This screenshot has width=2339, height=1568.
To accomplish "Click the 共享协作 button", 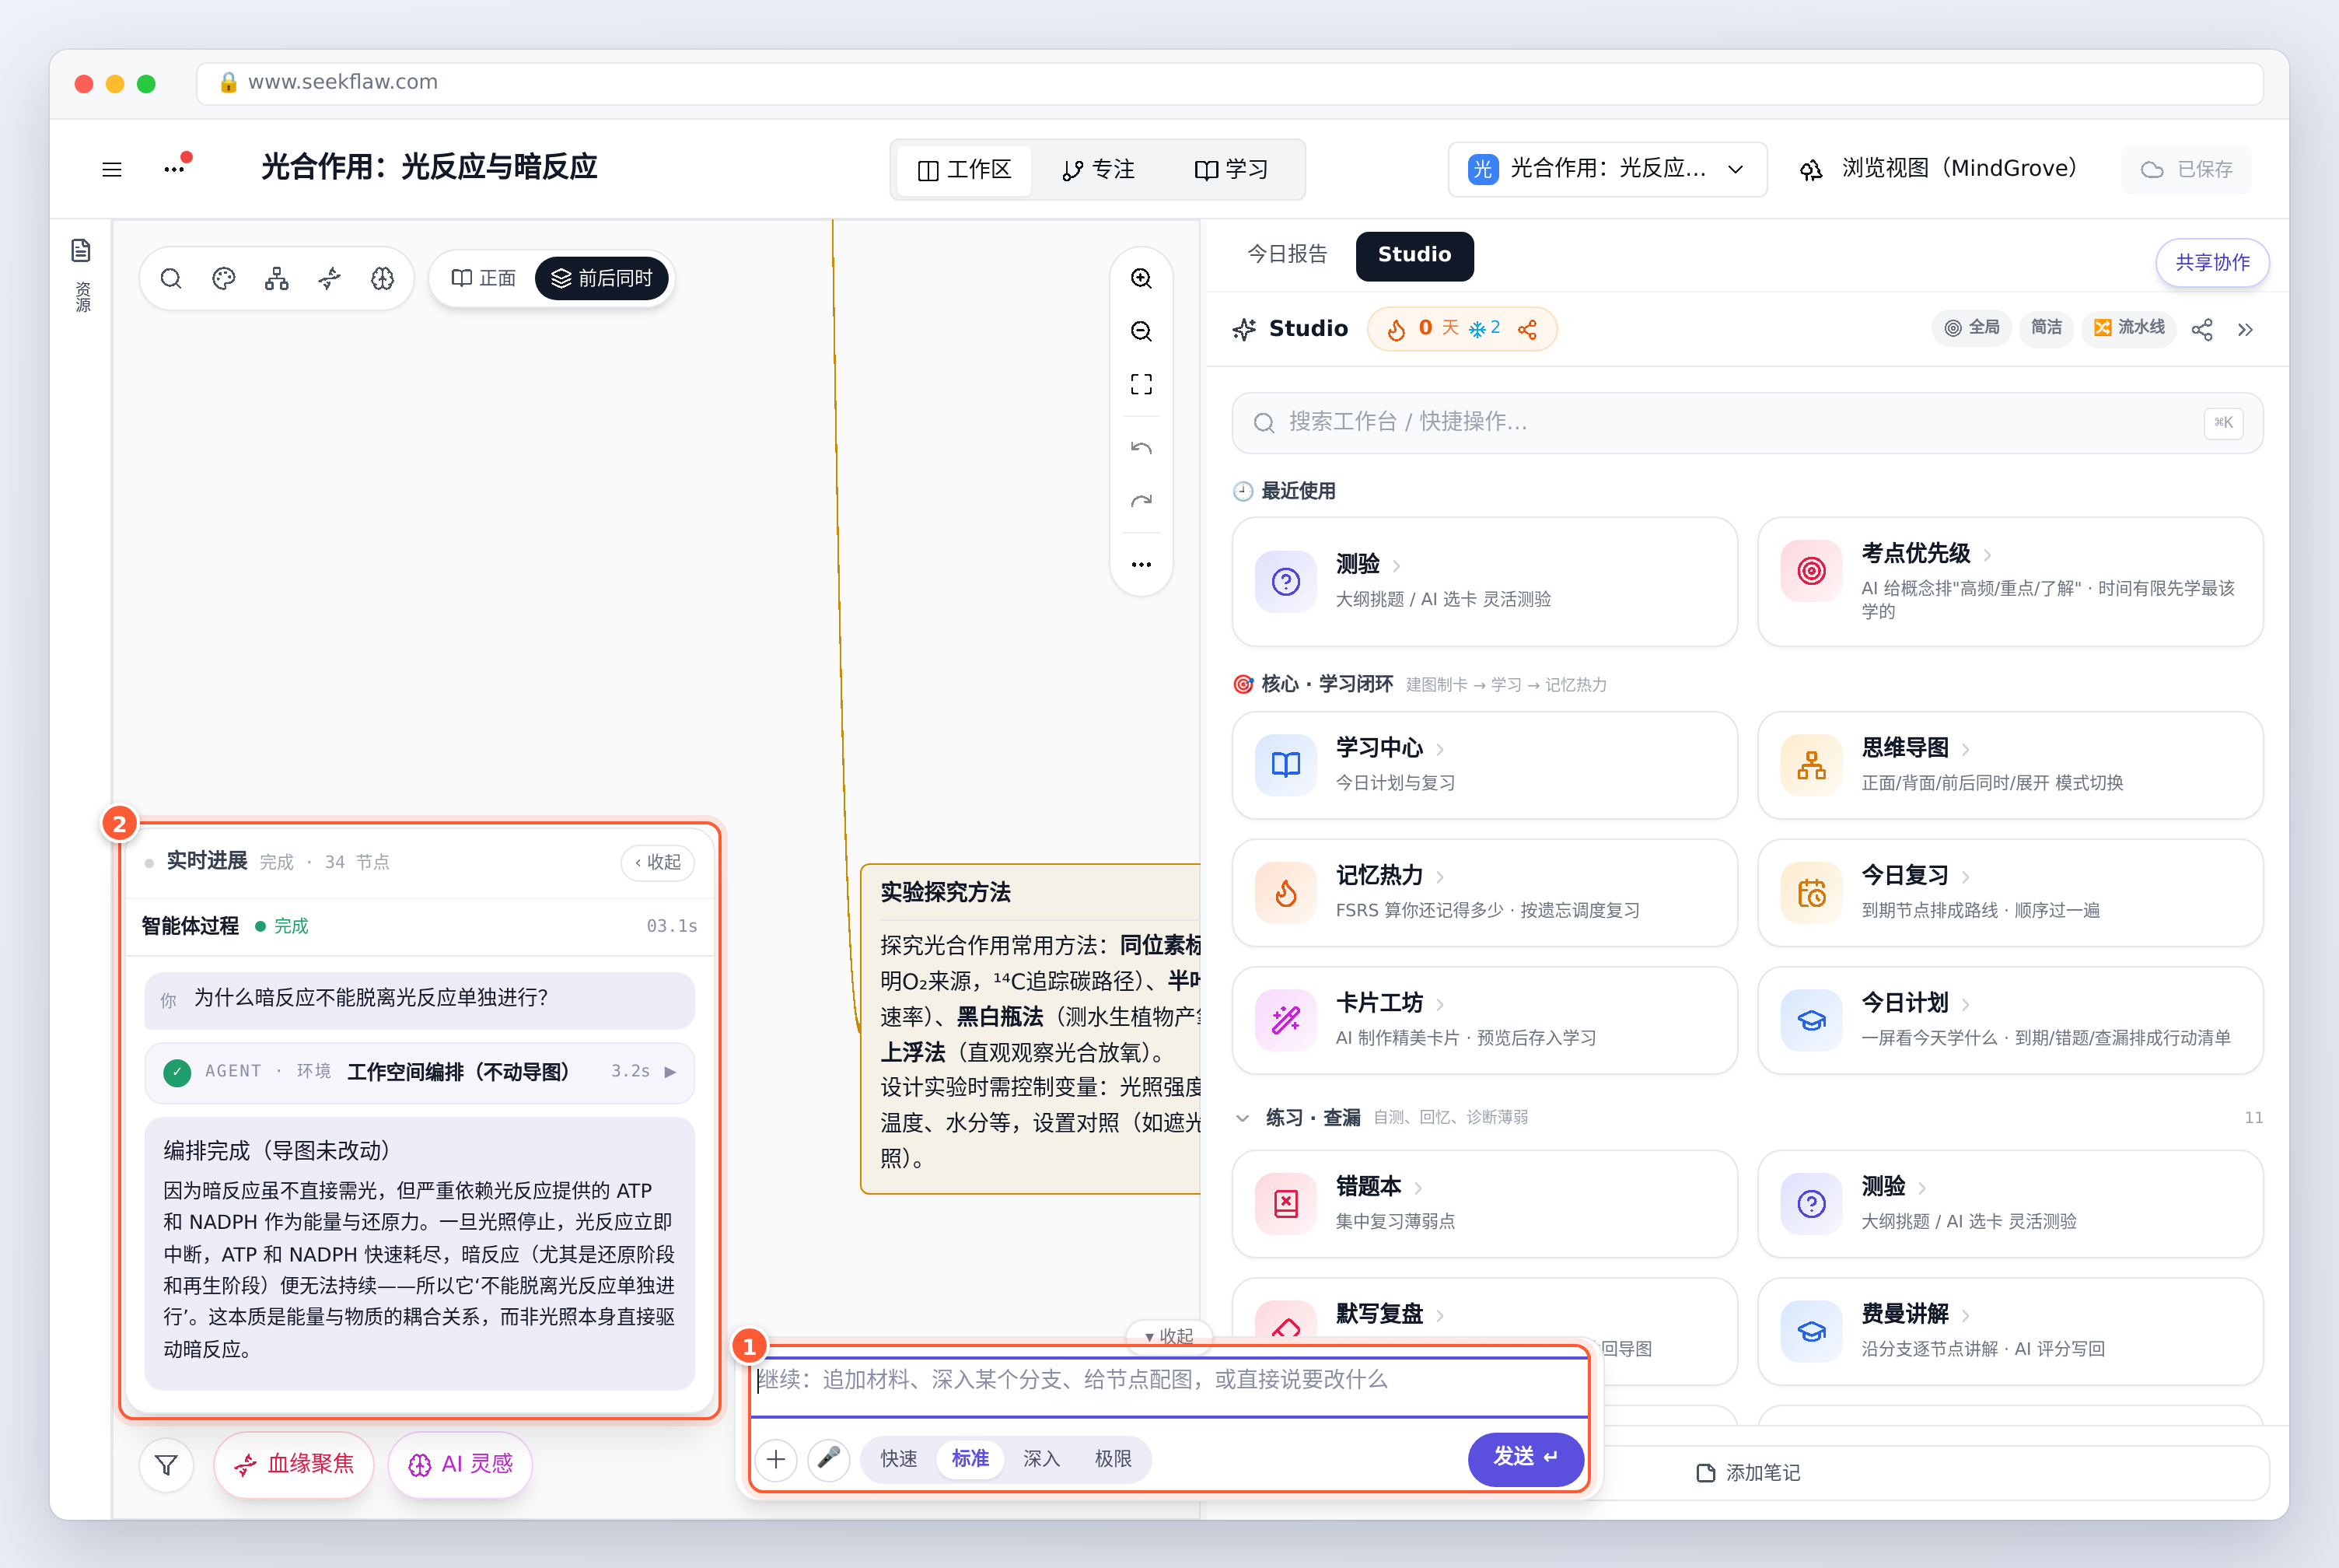I will click(2213, 263).
